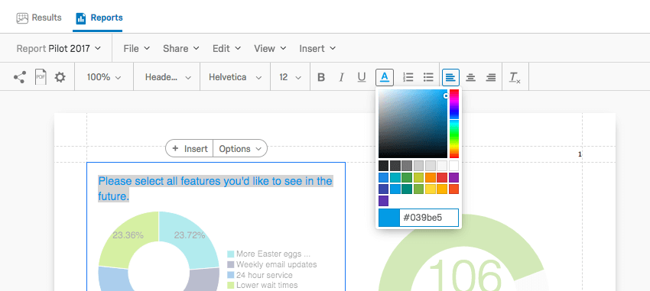650x291 pixels.
Task: Open the Share menu
Action: tap(181, 48)
